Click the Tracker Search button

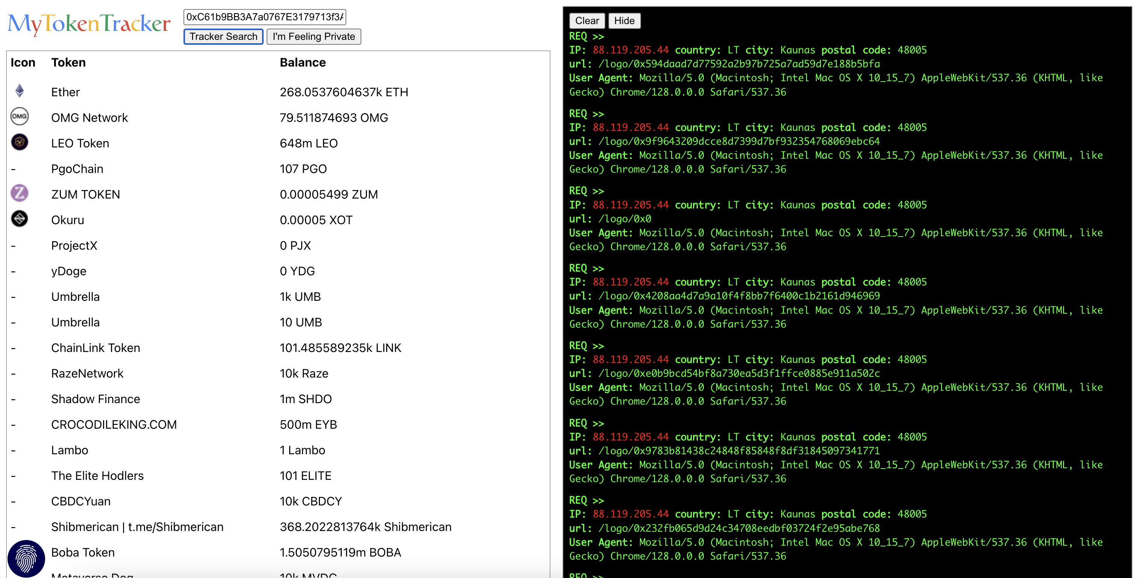click(x=223, y=36)
